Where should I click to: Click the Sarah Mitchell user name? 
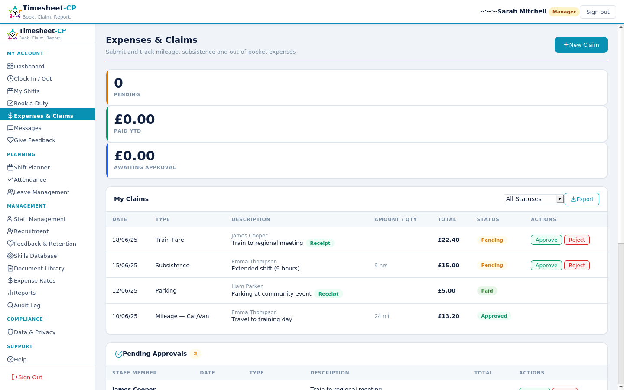point(522,11)
